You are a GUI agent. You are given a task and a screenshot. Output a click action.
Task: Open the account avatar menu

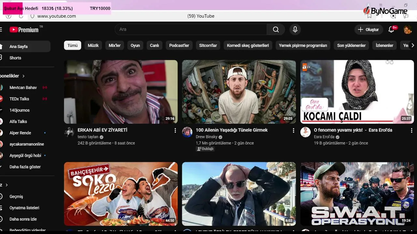[408, 30]
